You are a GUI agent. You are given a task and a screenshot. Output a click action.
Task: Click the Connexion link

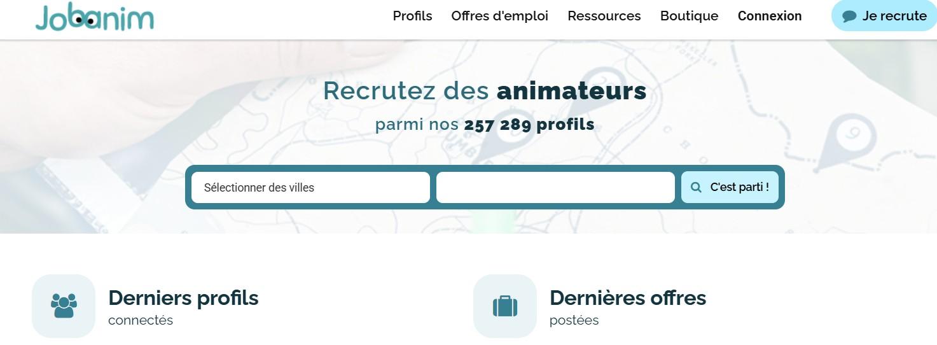tap(770, 16)
